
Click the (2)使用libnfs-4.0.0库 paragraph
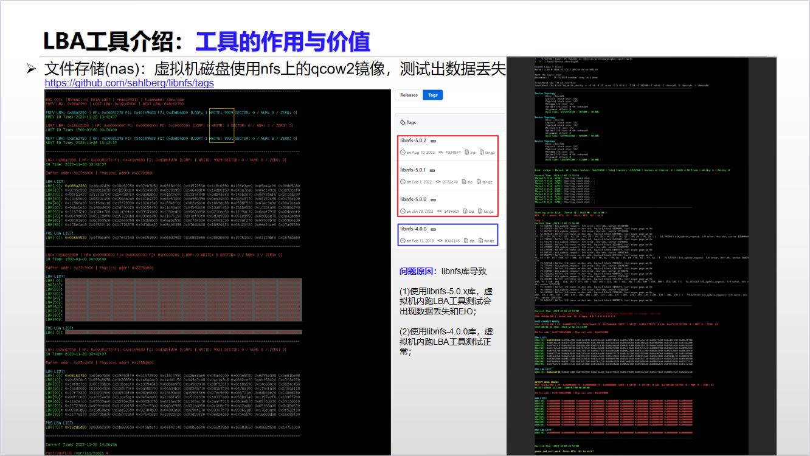point(446,341)
